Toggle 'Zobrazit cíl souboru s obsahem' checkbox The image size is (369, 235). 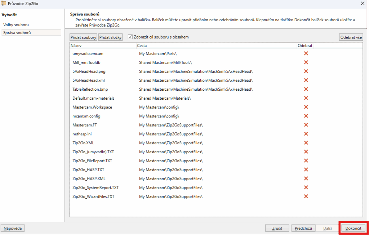130,37
